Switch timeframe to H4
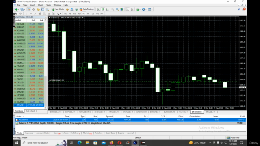The height and width of the screenshot is (146, 260). click(x=88, y=14)
